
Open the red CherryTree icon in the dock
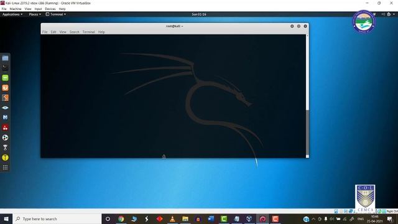tap(5, 128)
